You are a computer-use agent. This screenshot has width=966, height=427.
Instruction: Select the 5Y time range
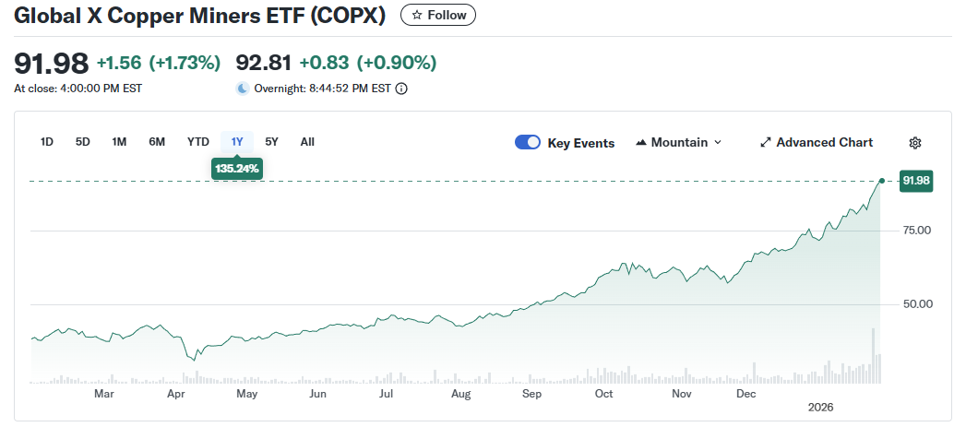[x=271, y=142]
